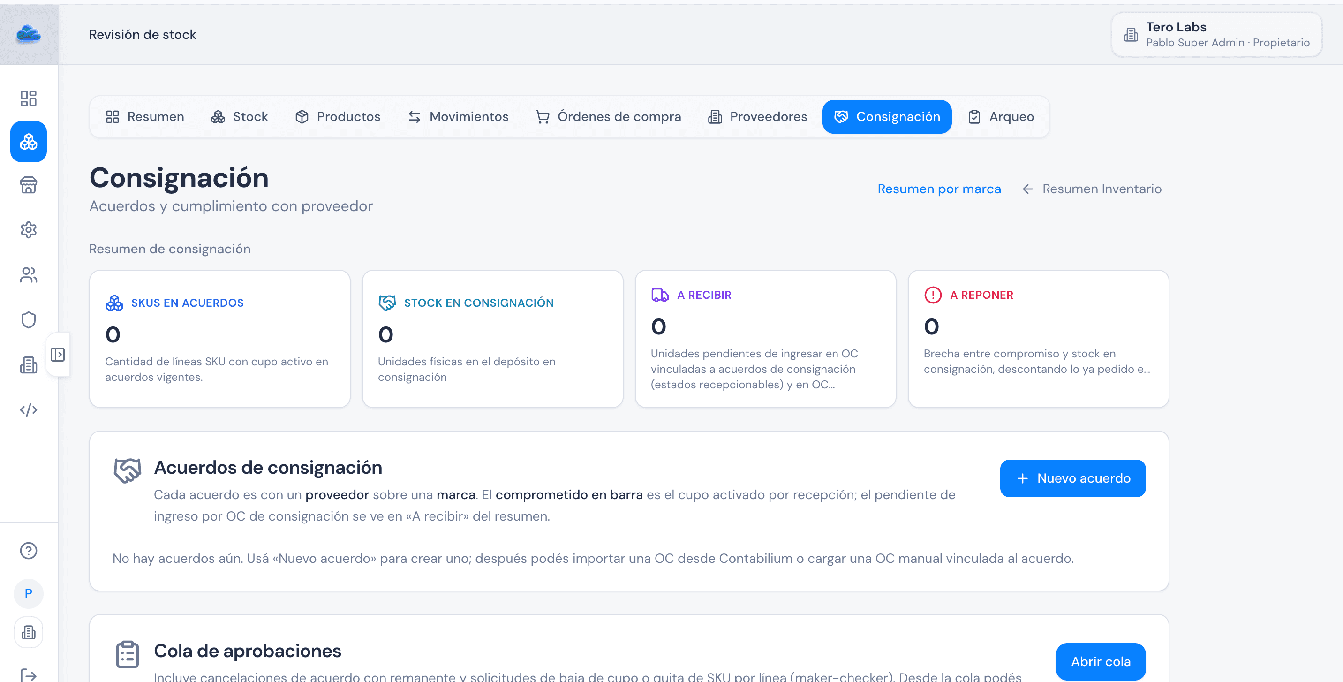Click the A REPONER label
The width and height of the screenshot is (1343, 682).
982,295
